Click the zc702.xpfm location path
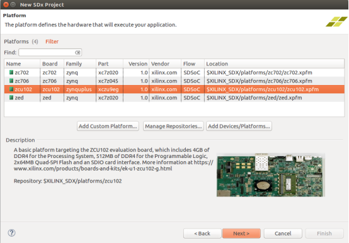 (260, 72)
